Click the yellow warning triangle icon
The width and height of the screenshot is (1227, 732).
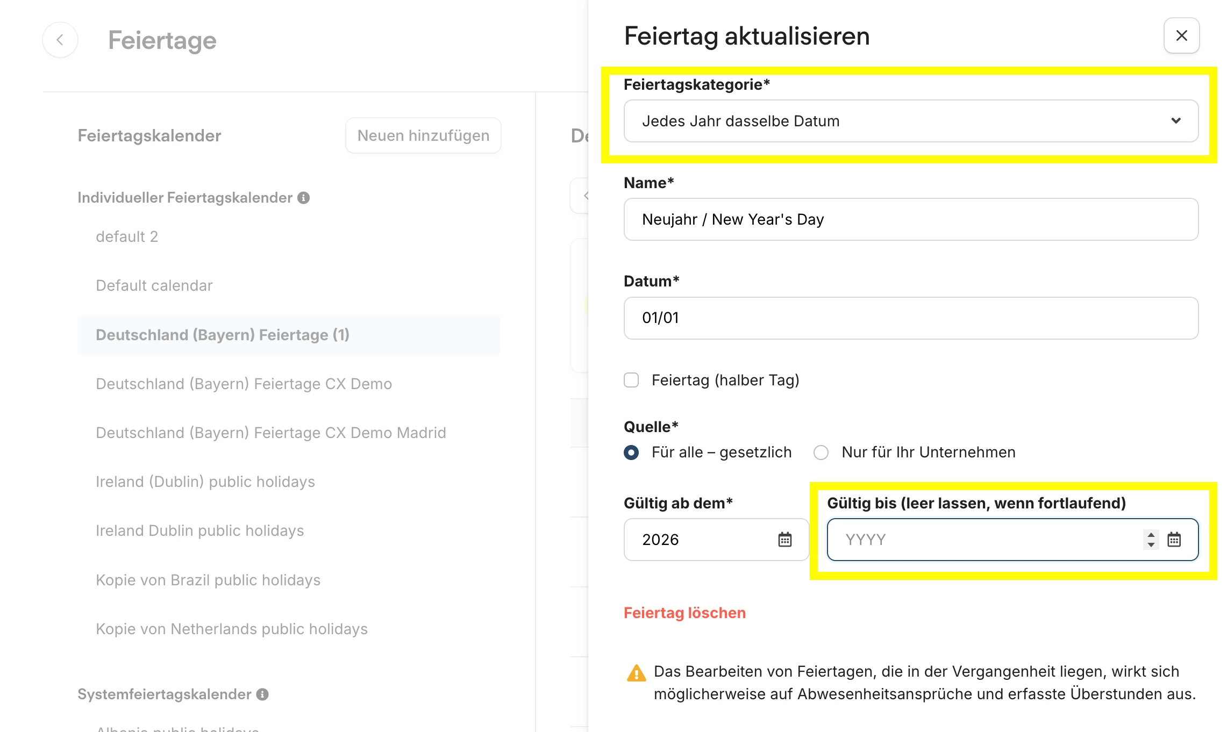tap(637, 673)
